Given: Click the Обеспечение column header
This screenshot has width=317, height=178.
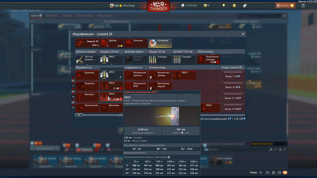Looking at the screenshot, I should coord(221,52).
